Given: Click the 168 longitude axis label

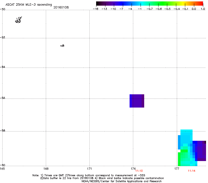Looking at the screenshot, I should 46,169.
